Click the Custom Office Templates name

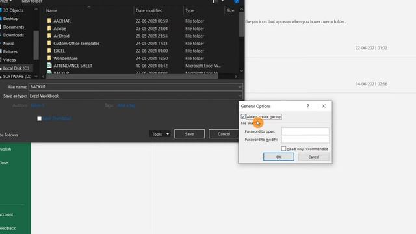[x=77, y=44]
